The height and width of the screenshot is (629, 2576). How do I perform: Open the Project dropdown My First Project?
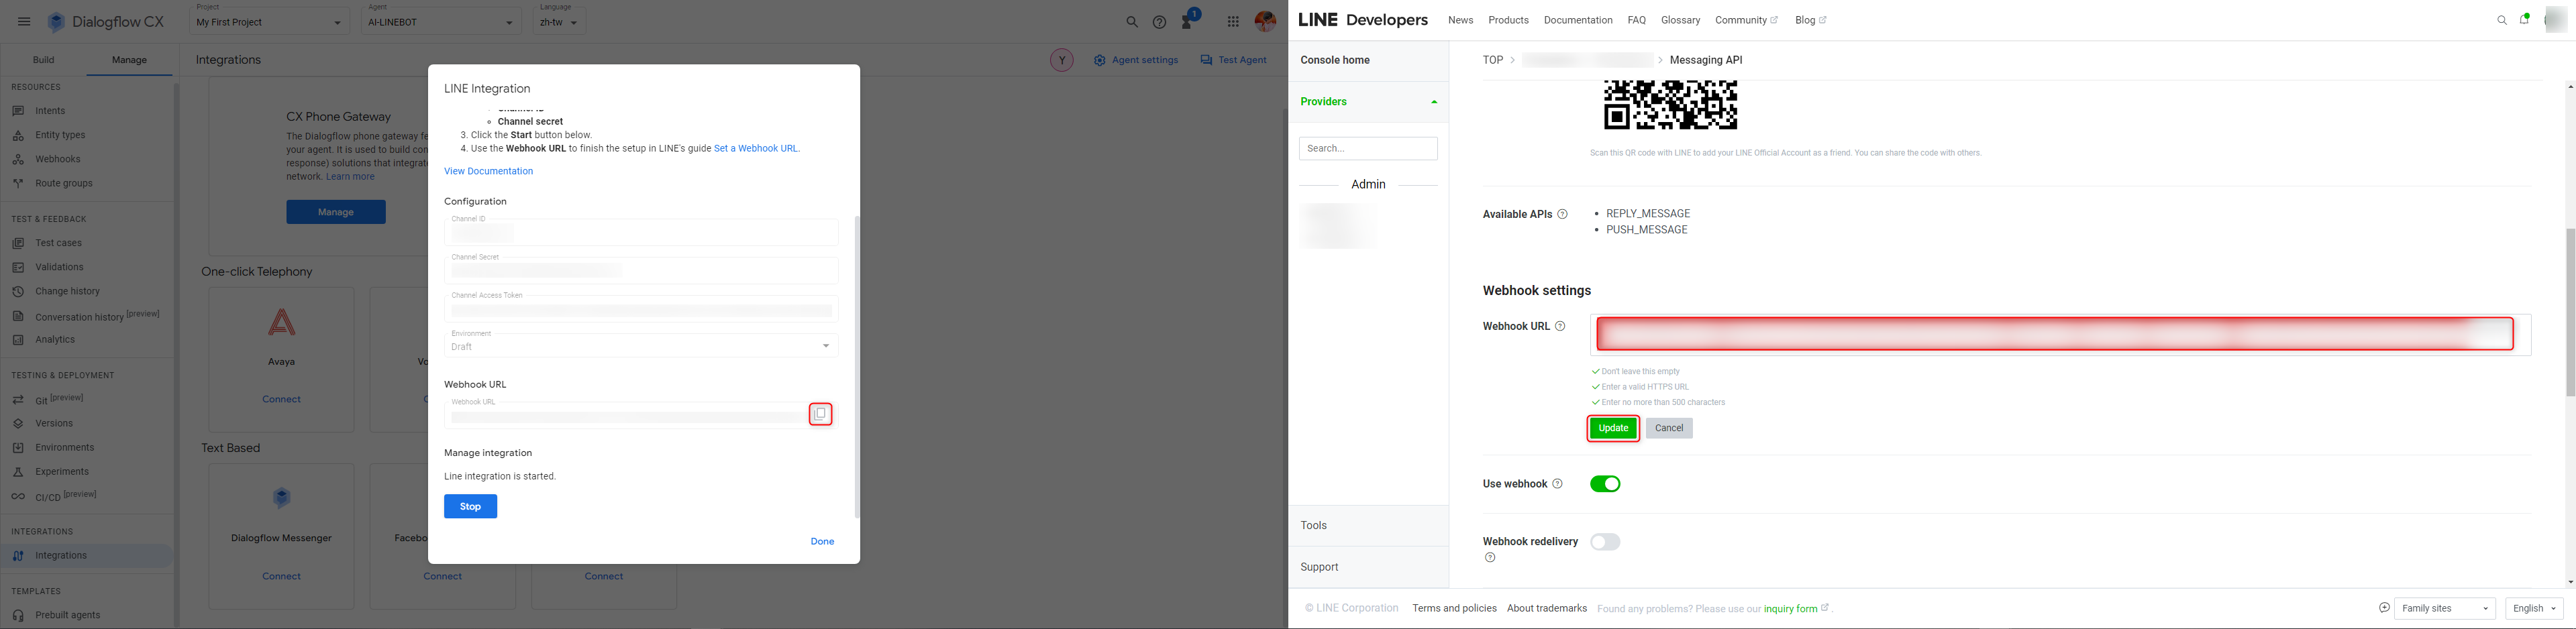(x=269, y=21)
